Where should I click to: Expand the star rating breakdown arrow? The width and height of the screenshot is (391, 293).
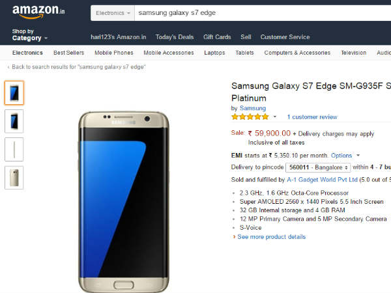275,117
